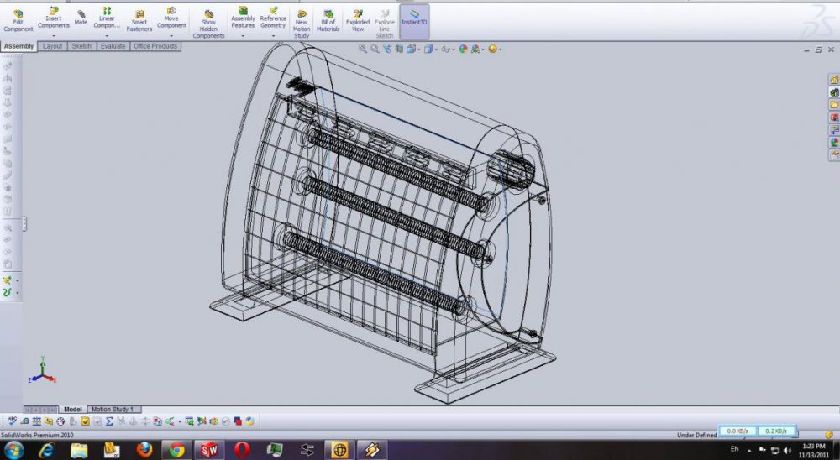Create a New Motion Study

click(x=302, y=24)
